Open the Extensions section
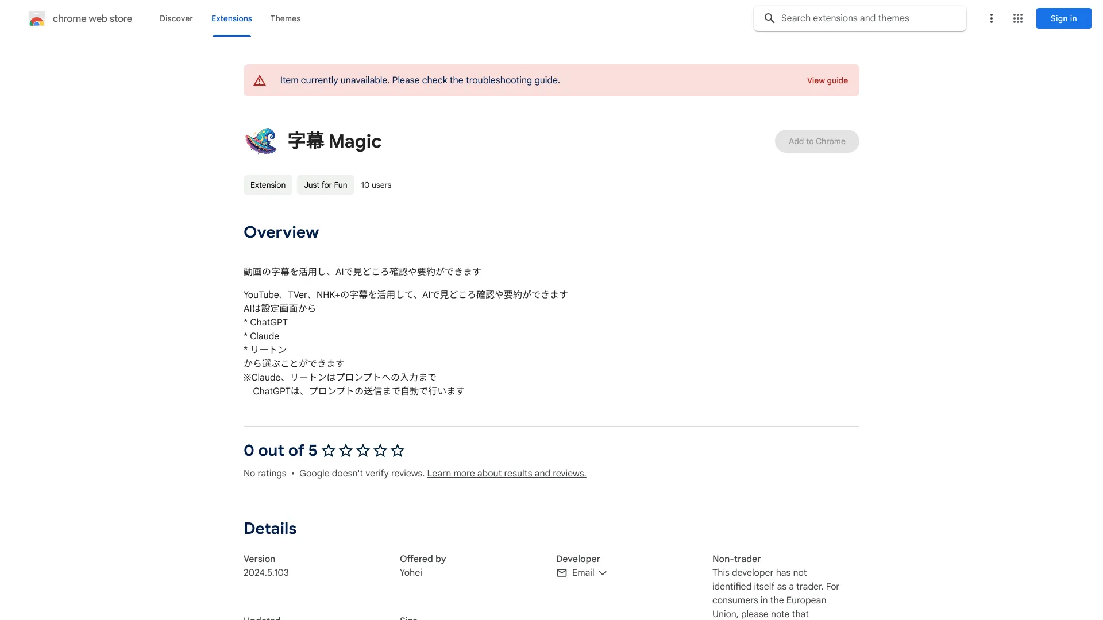The height and width of the screenshot is (620, 1103). click(232, 18)
